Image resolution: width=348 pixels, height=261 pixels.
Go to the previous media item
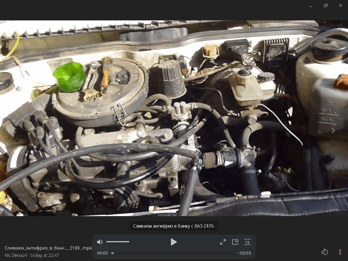[x=15, y=130]
